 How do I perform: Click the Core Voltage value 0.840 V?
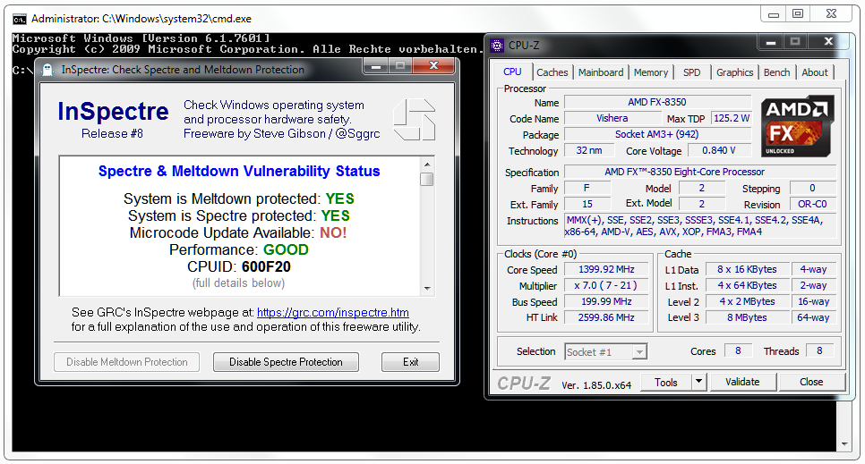[719, 150]
